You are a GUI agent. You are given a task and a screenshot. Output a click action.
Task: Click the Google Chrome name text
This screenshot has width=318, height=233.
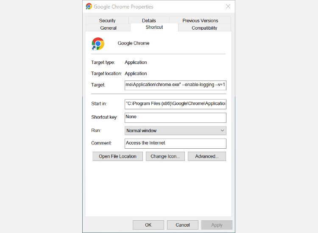click(134, 43)
